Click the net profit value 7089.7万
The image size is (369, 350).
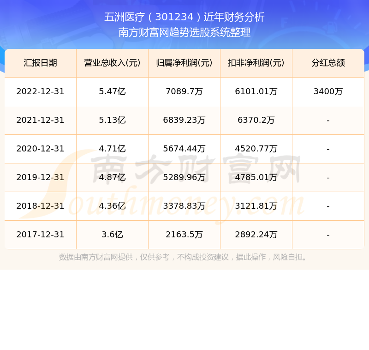pyautogui.click(x=184, y=91)
